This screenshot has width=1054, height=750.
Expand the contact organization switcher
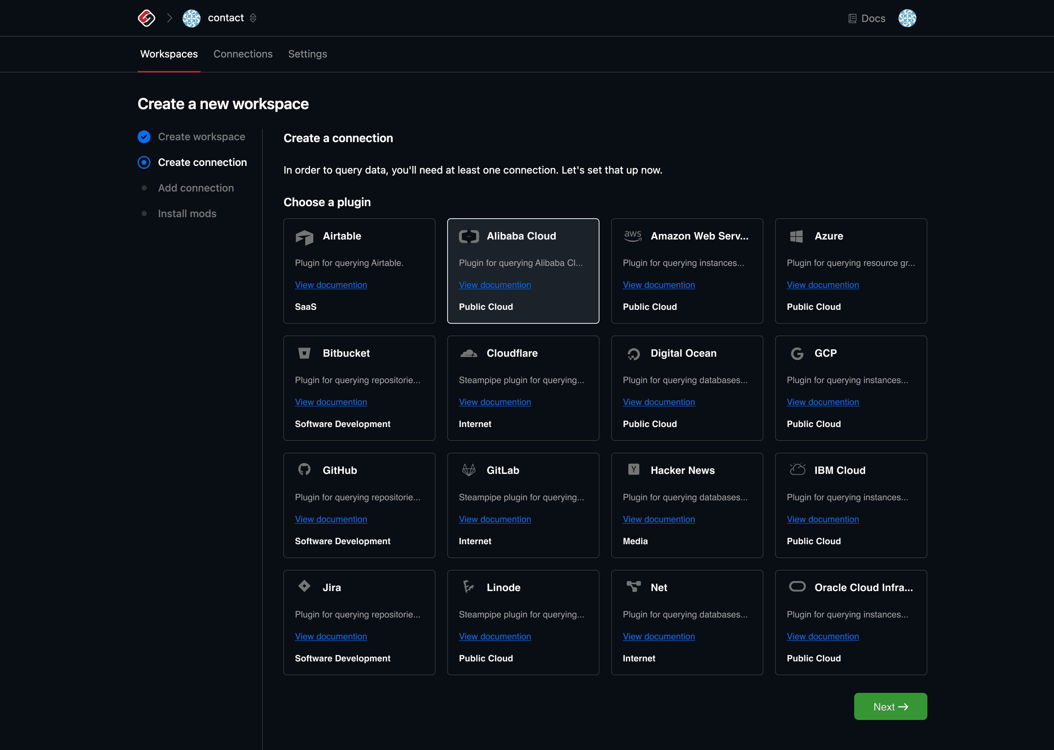click(253, 18)
